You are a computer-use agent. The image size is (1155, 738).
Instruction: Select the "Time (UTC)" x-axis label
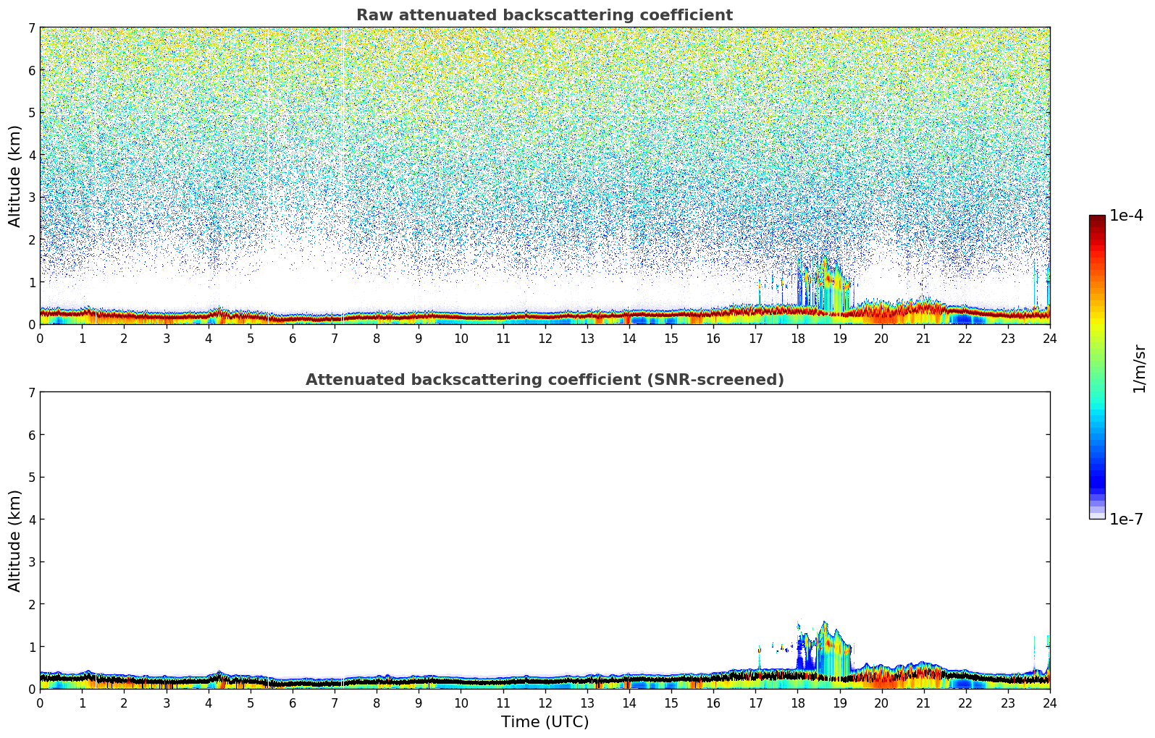[545, 722]
